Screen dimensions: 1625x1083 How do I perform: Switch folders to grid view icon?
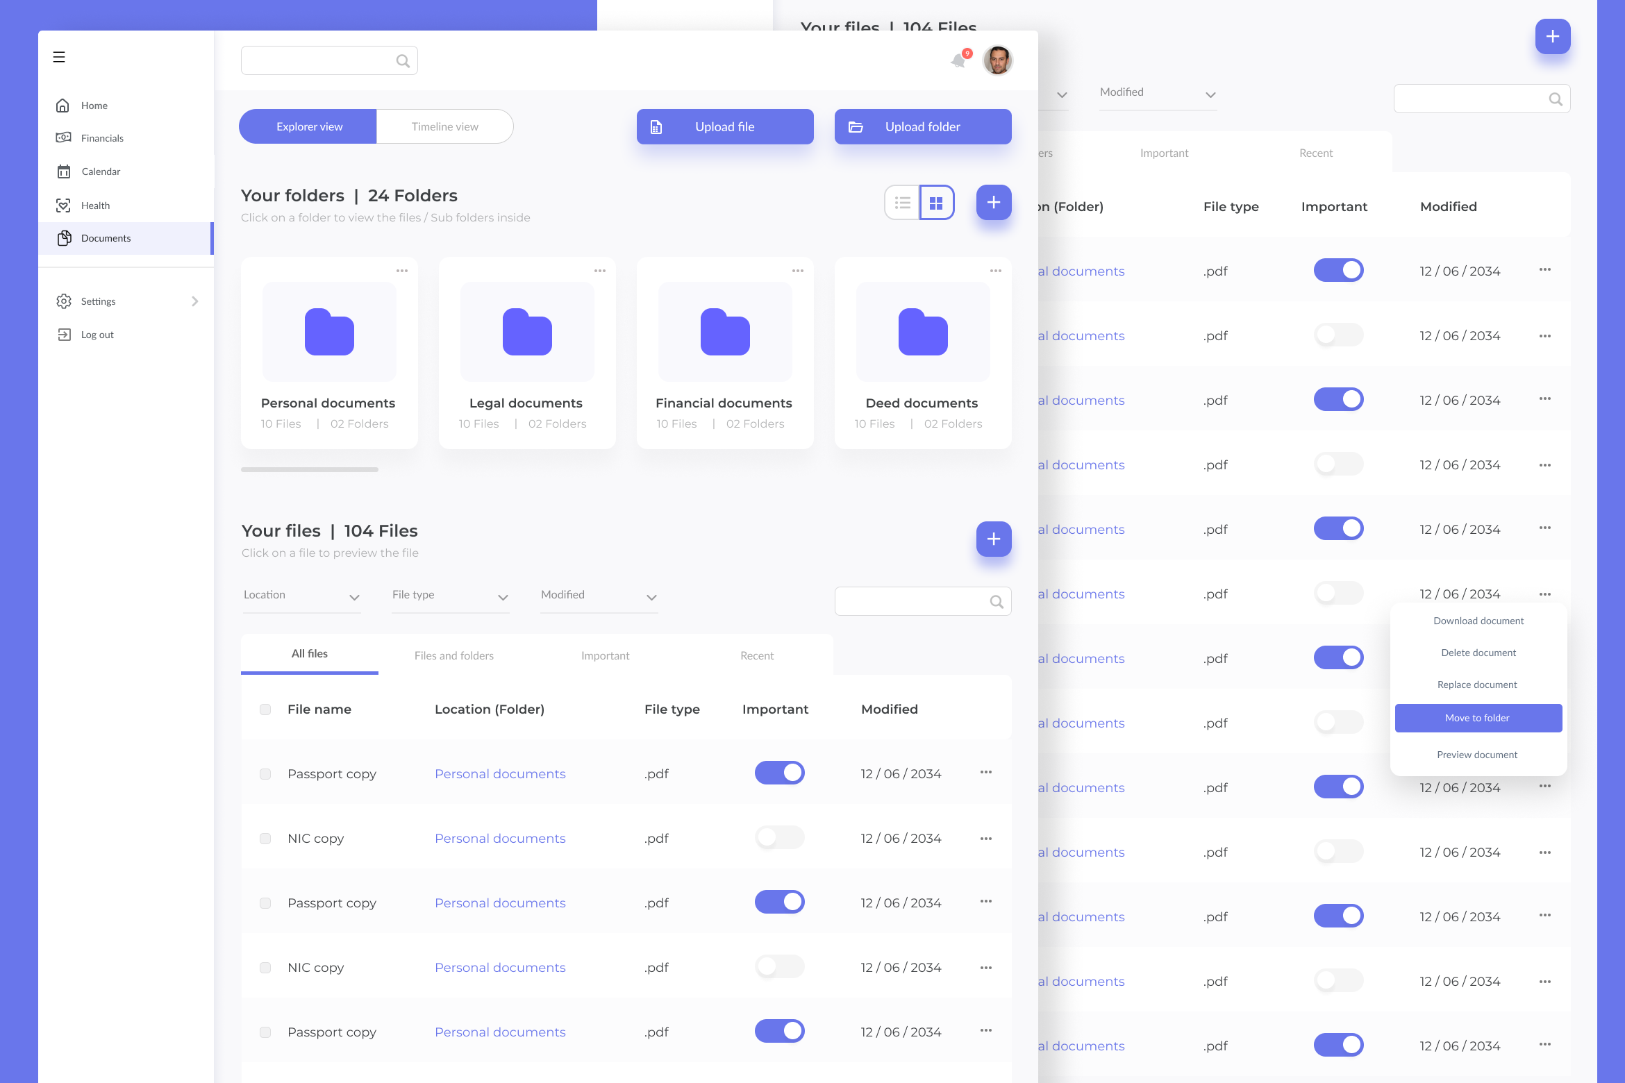point(936,203)
